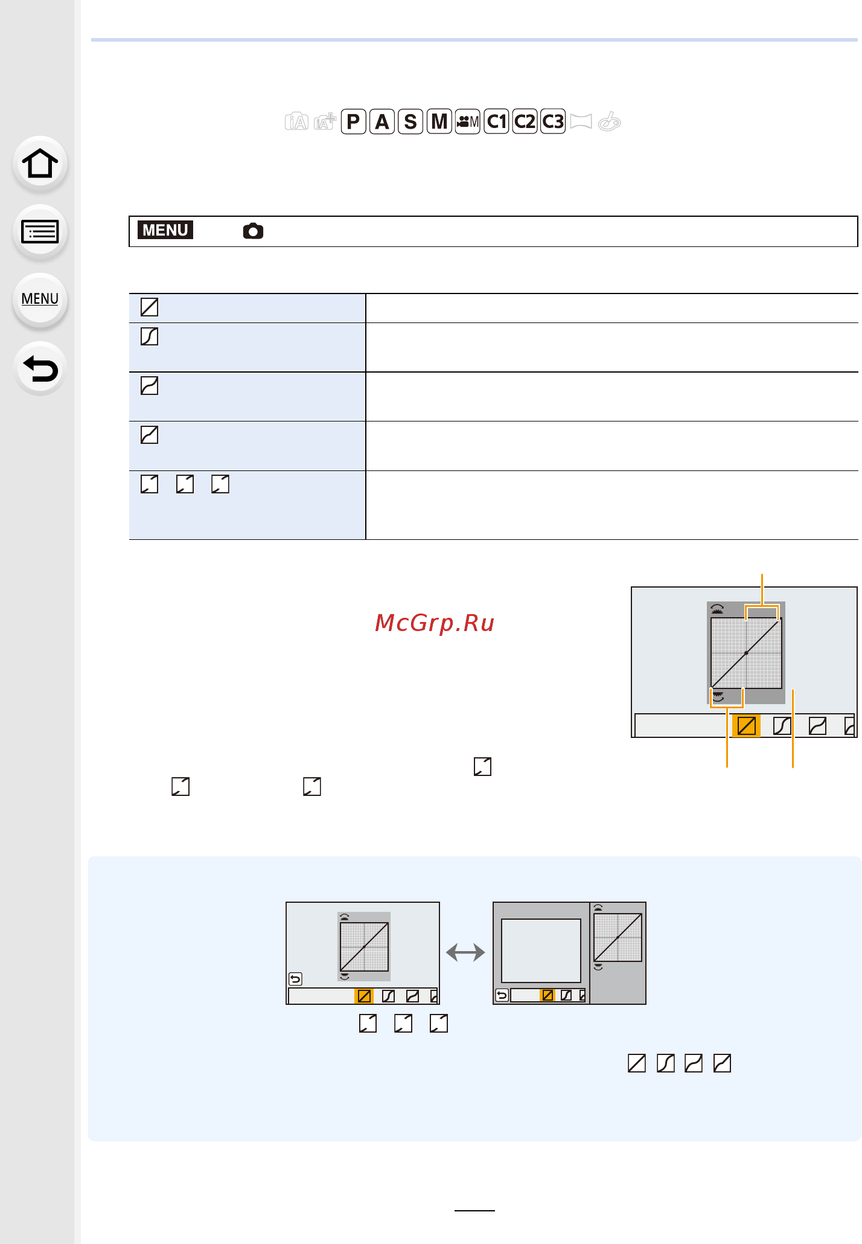Select the creative video mode icon

[x=468, y=122]
